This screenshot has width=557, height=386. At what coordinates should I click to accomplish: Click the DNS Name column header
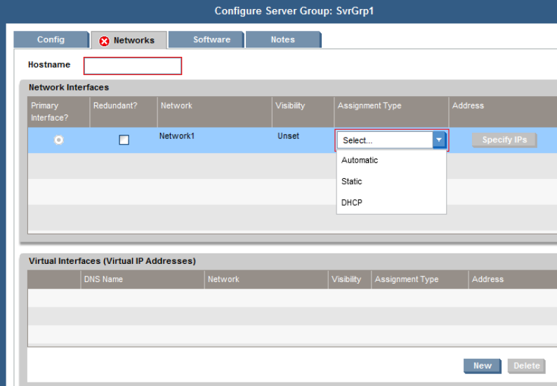pyautogui.click(x=103, y=279)
